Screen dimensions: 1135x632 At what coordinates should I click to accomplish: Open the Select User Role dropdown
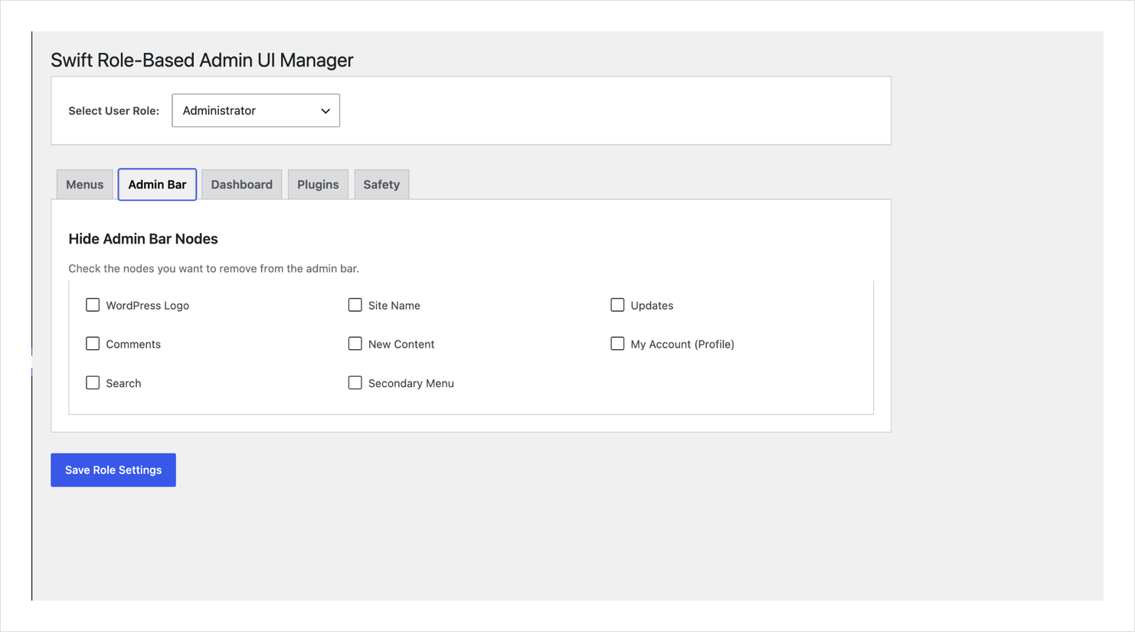[x=255, y=110]
